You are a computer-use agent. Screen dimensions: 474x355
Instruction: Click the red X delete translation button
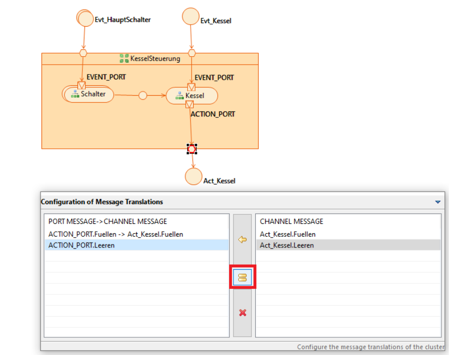[x=242, y=313]
